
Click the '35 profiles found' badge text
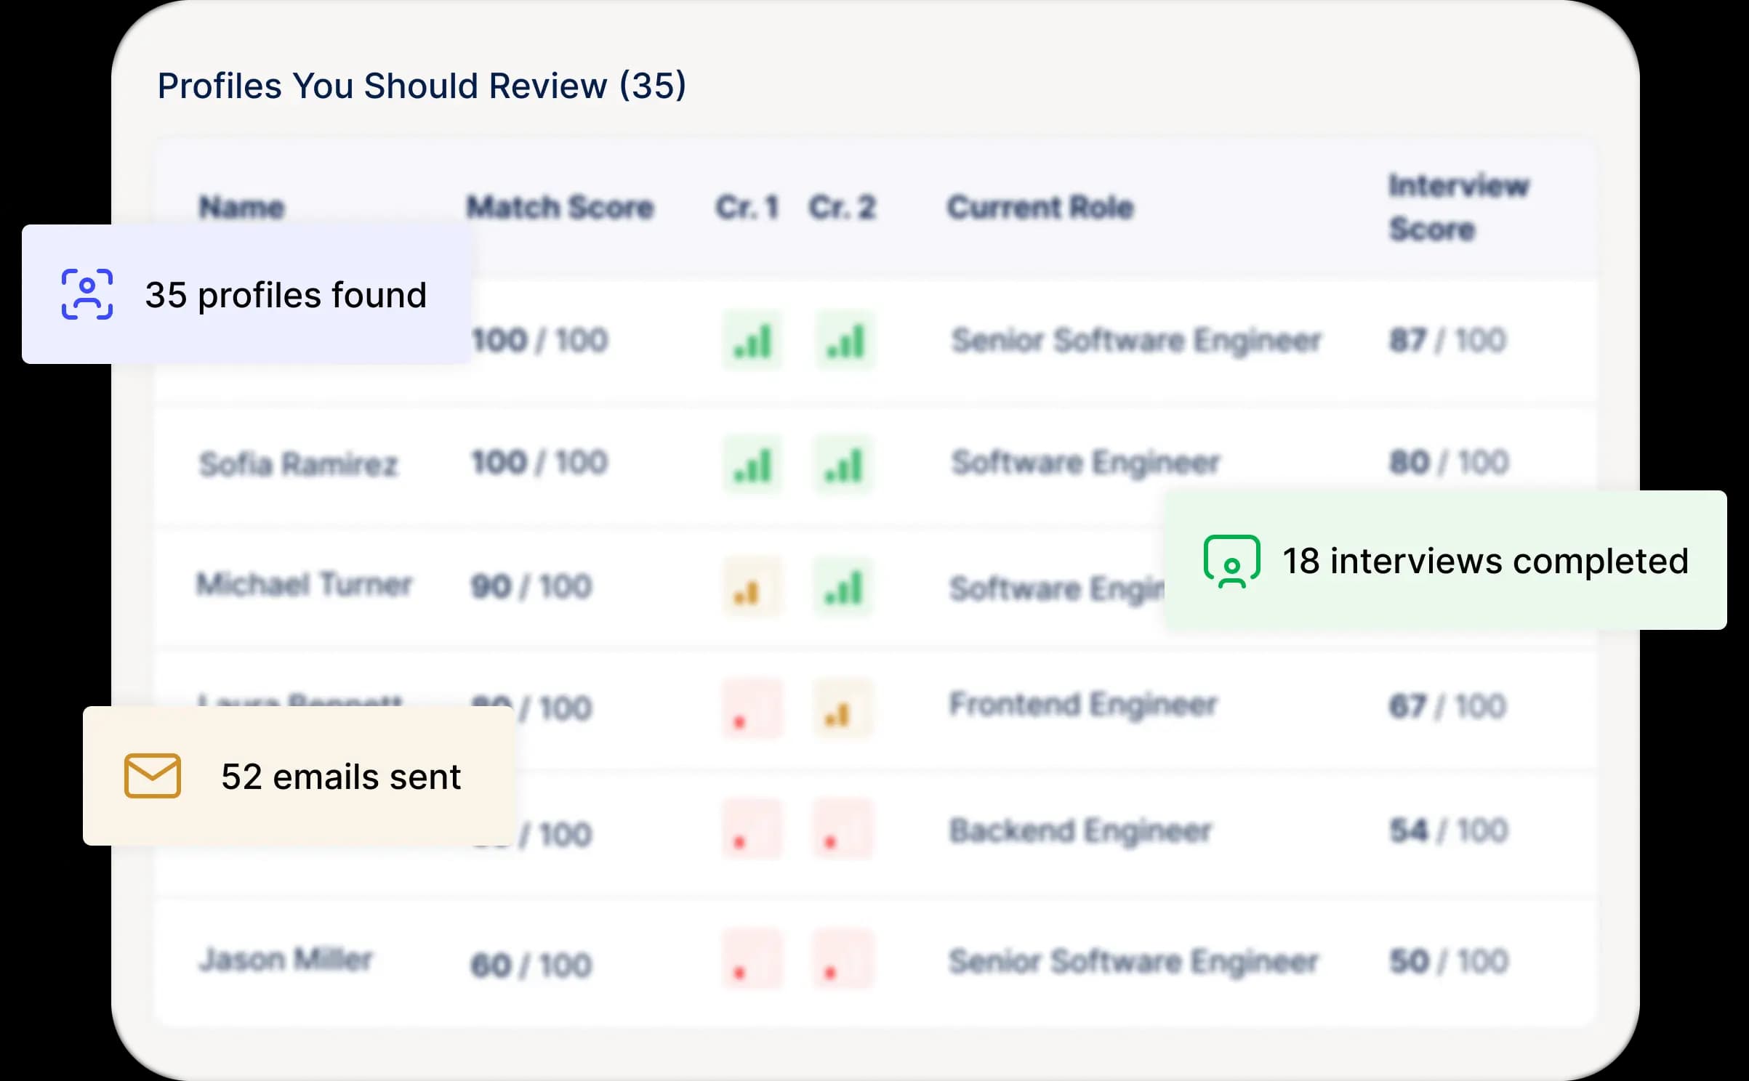(286, 295)
